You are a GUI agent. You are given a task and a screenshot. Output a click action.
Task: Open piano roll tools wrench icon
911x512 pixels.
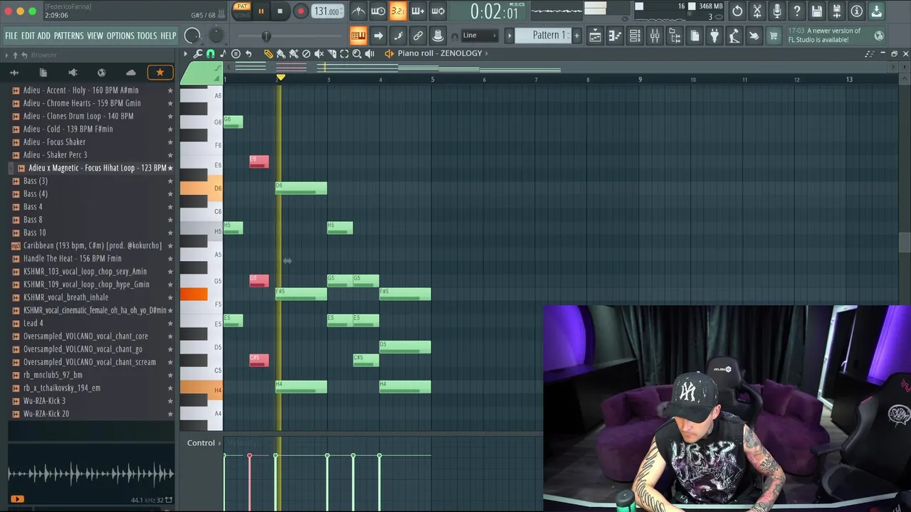[198, 54]
